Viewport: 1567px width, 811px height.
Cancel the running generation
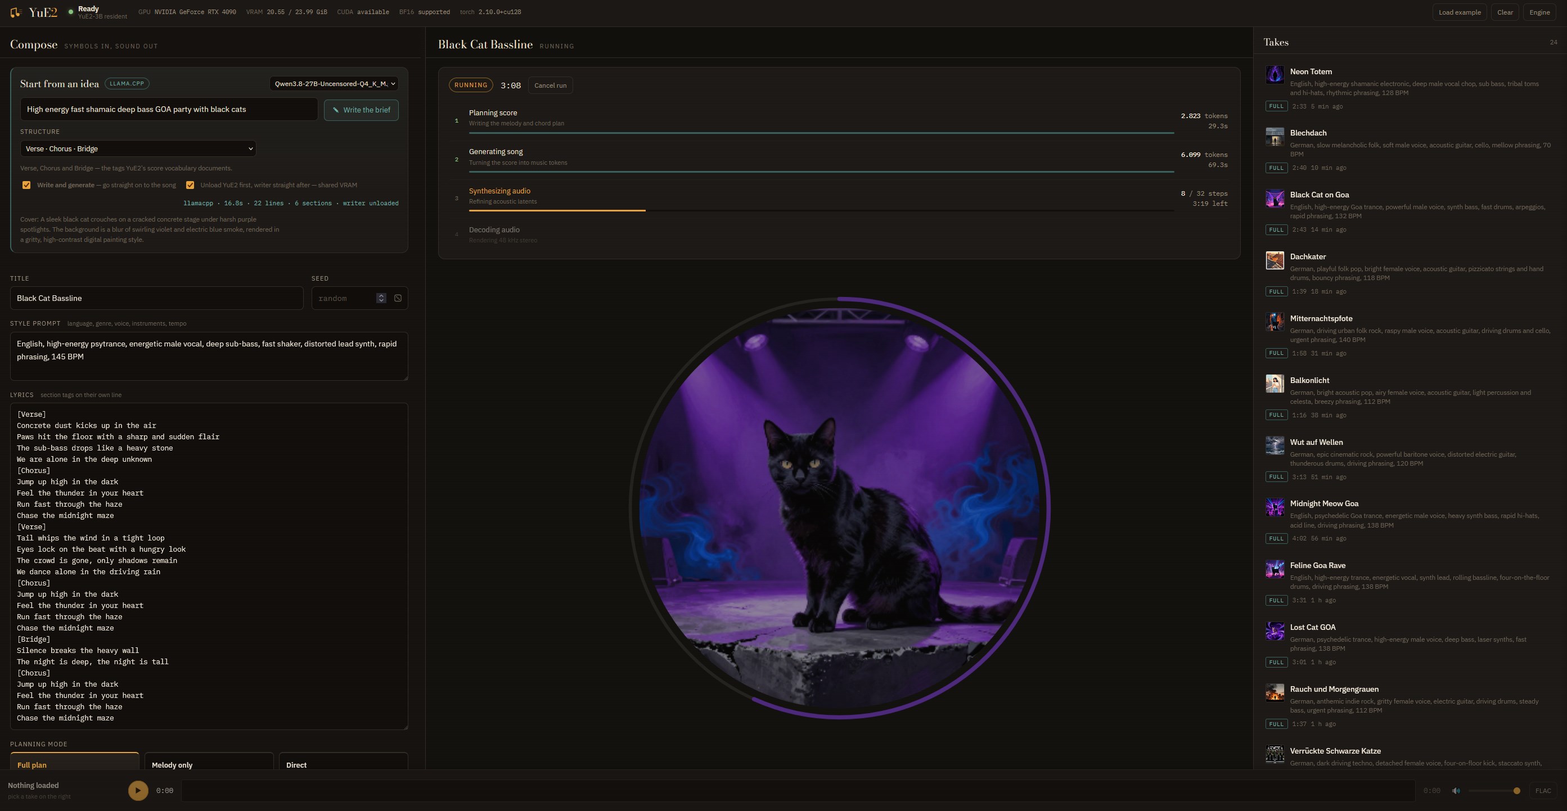click(550, 86)
